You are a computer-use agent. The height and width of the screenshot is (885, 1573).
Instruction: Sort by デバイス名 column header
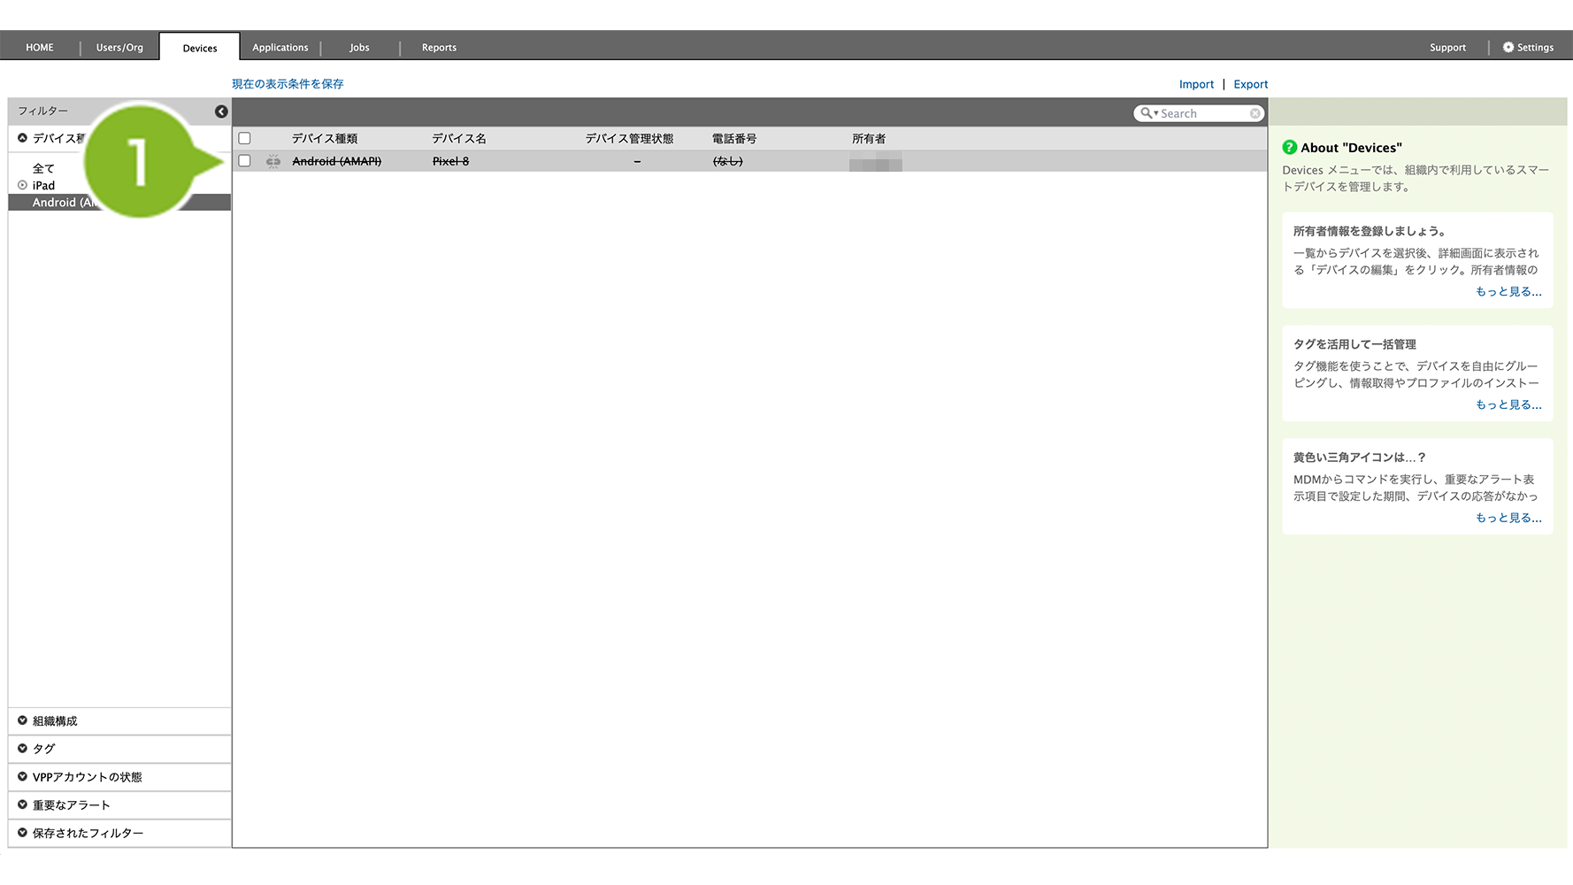[459, 138]
